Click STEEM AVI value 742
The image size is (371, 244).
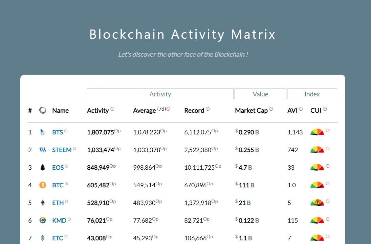click(x=293, y=150)
